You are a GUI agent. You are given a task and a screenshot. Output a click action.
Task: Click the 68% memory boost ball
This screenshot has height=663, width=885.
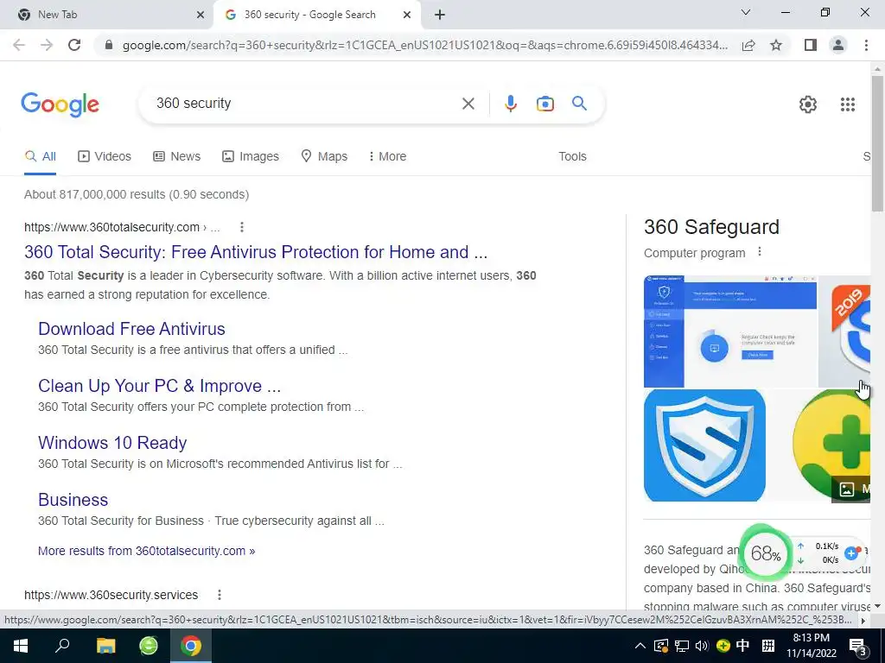point(766,553)
